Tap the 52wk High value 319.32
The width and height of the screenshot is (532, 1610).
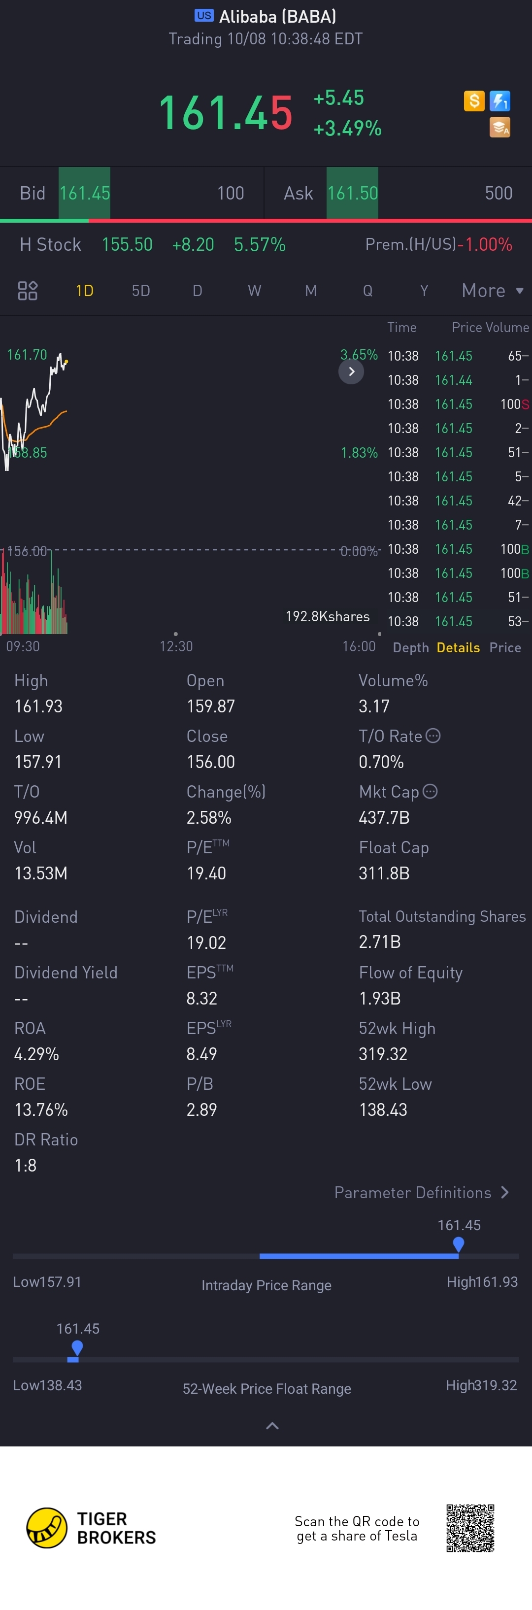[383, 1054]
